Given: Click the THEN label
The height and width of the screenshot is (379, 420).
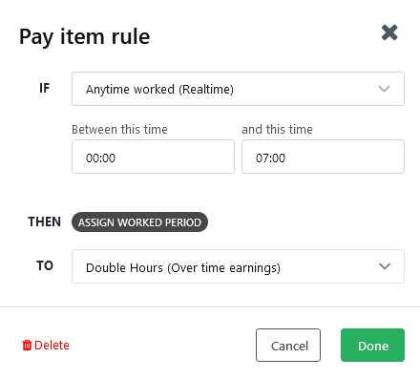Looking at the screenshot, I should (x=44, y=221).
